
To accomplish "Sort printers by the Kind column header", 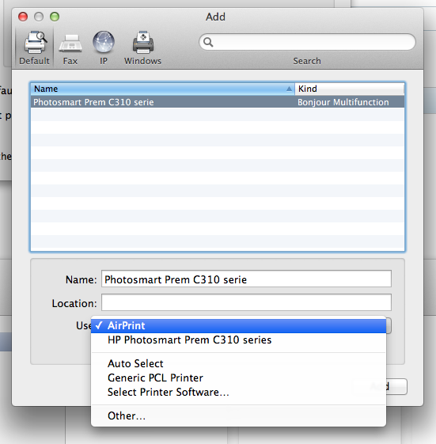I will 350,89.
